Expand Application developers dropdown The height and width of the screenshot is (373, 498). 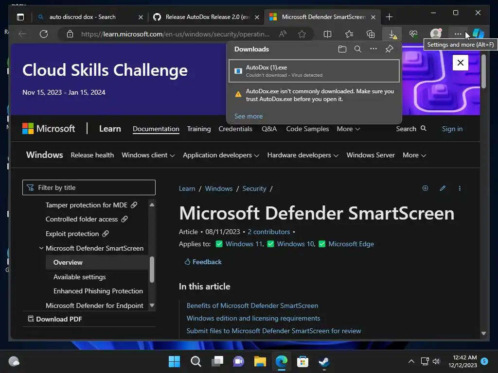click(221, 155)
